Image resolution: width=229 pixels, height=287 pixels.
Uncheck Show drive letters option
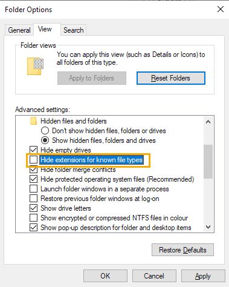point(33,208)
